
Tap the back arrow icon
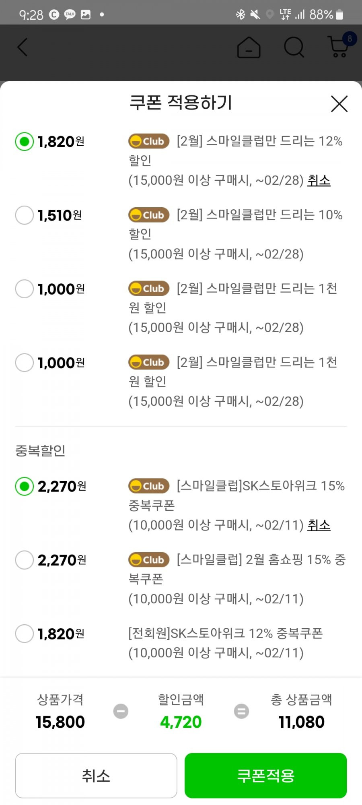[x=23, y=47]
